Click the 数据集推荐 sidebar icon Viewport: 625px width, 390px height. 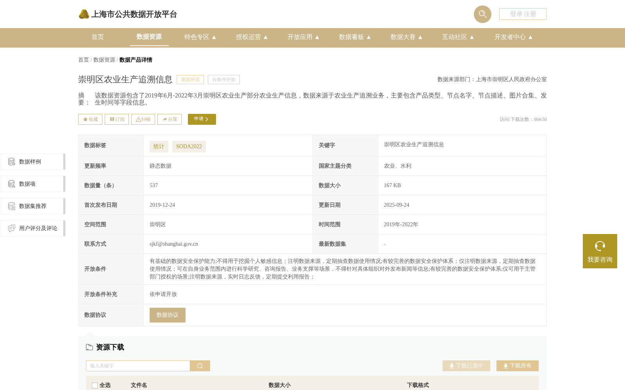click(x=12, y=206)
